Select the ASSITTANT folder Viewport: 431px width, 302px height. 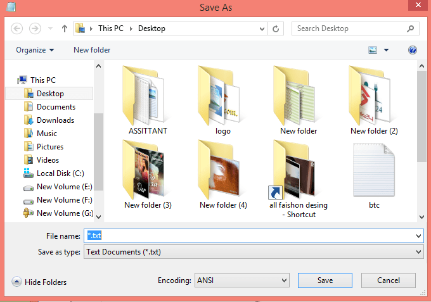148,100
